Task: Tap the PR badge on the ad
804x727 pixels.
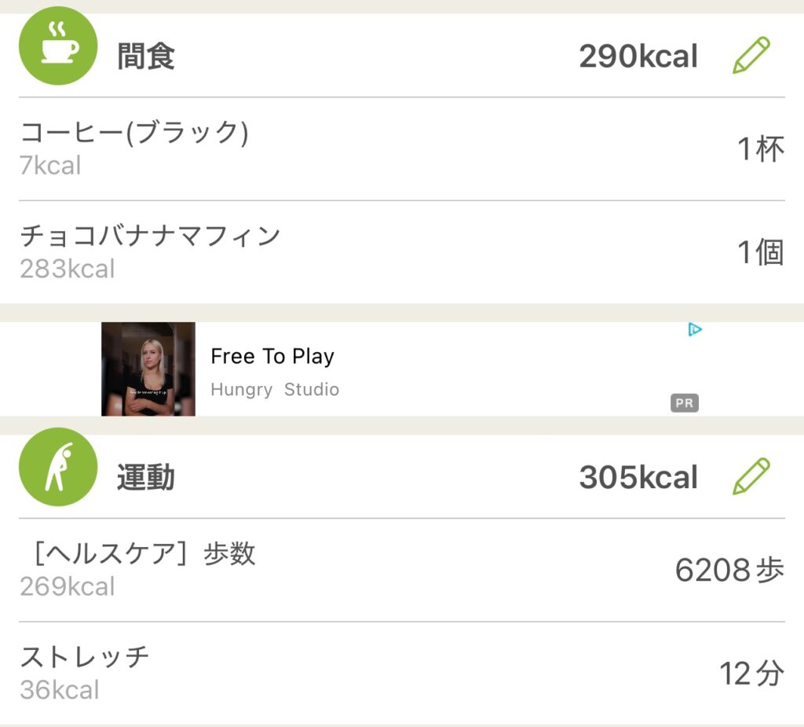Action: tap(684, 403)
